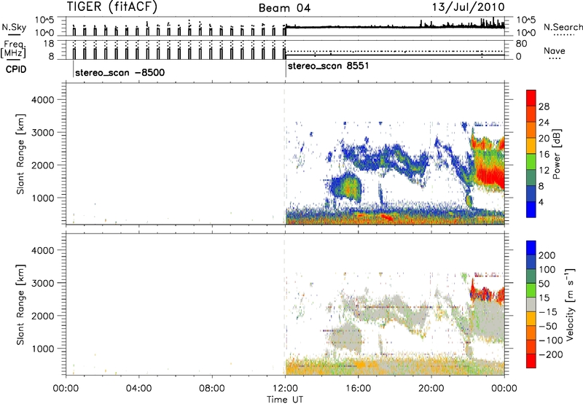Click the "Freq. [MHz]" axis label
This screenshot has height=404, width=583.
[x=13, y=49]
